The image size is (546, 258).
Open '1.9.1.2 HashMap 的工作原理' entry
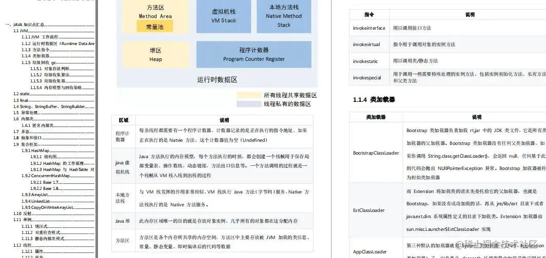62,163
